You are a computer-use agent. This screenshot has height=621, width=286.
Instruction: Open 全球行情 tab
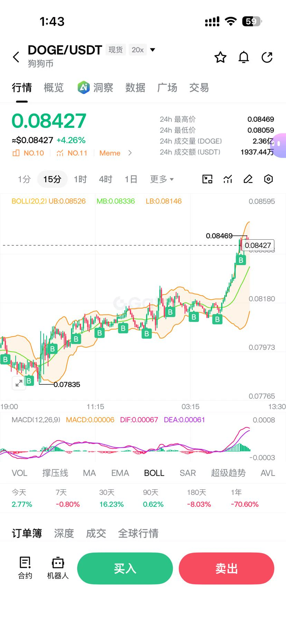point(138,533)
